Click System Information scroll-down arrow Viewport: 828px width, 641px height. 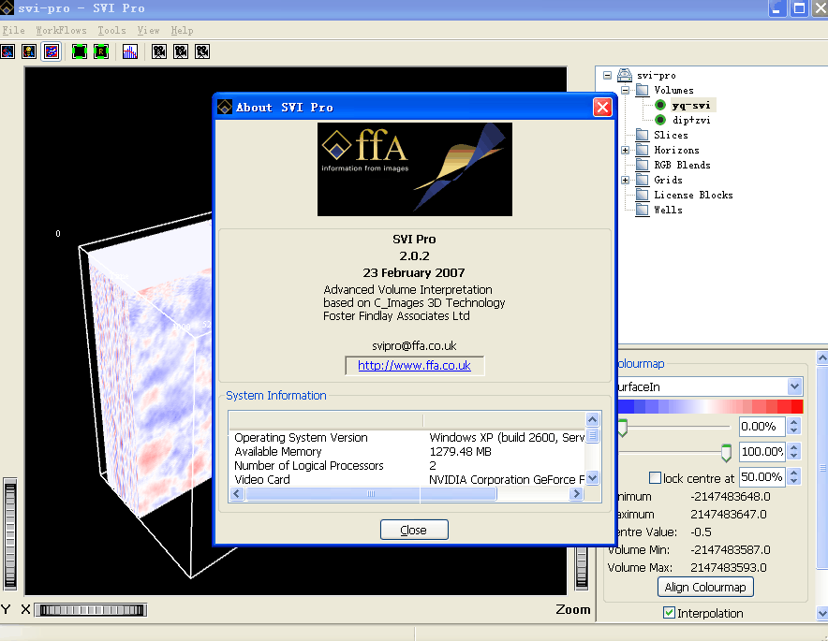coord(593,478)
